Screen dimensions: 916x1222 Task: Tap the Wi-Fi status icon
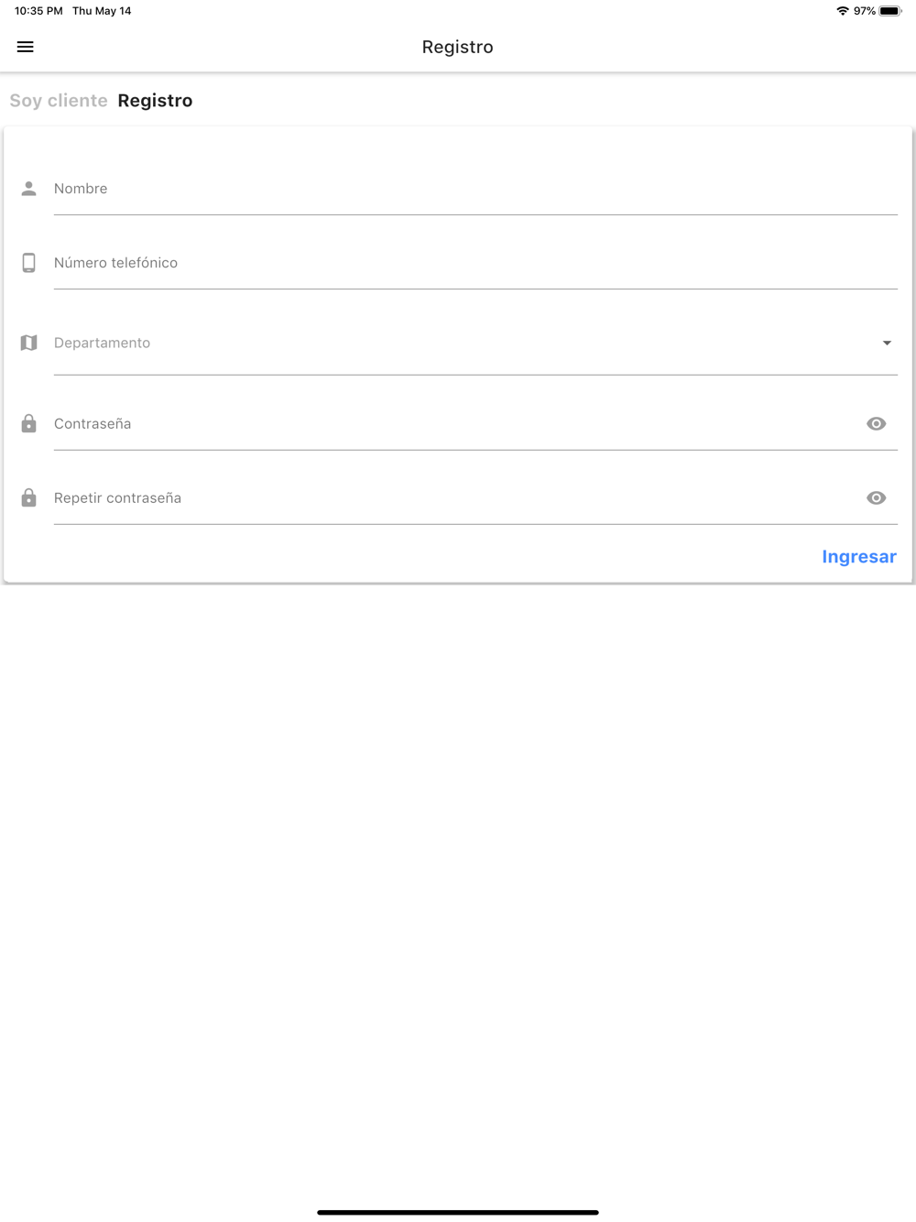[x=843, y=11]
